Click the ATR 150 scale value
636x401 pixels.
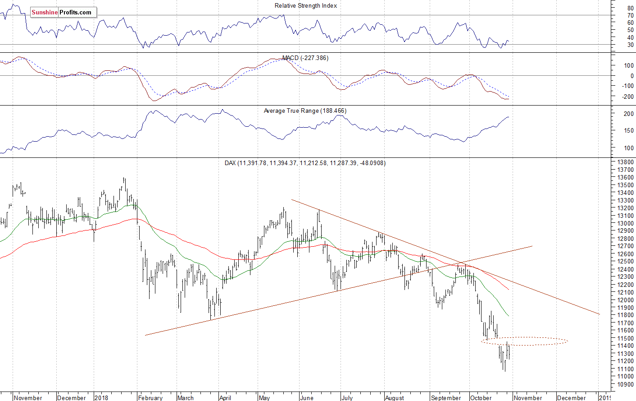click(x=629, y=131)
